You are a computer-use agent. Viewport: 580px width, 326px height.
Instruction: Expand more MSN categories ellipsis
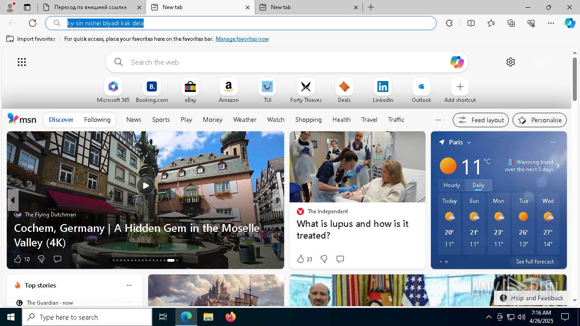pos(438,120)
